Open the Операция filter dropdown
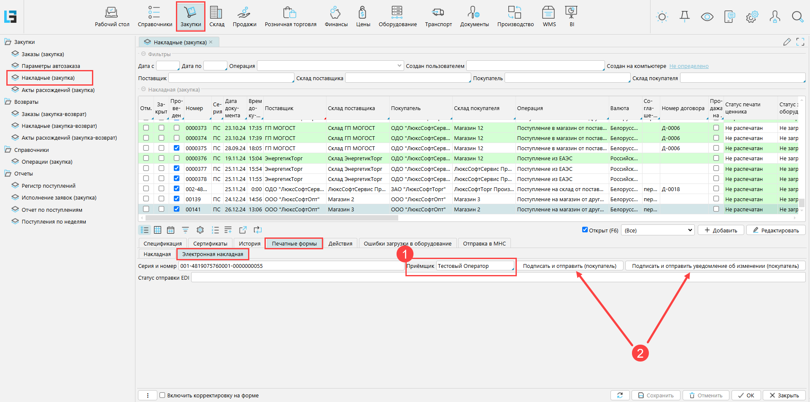 coord(399,66)
